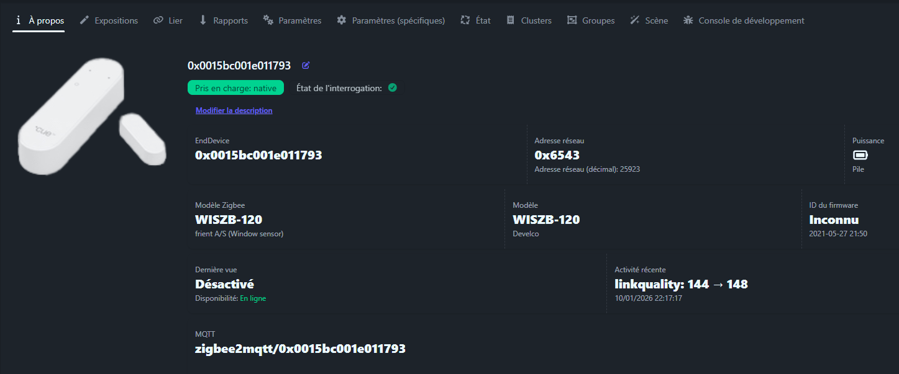Click the WISZB-120 Zigbee model link
Screen dimensions: 899x374
click(x=229, y=220)
